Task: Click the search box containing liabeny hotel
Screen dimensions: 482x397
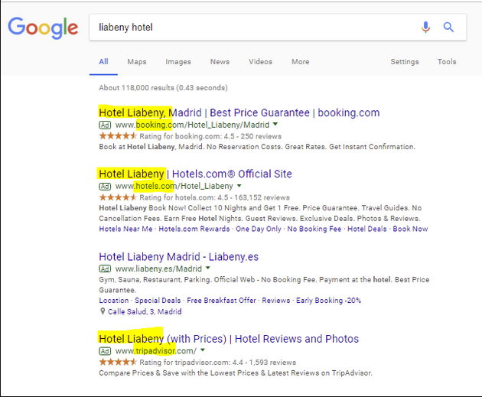Action: 252,28
